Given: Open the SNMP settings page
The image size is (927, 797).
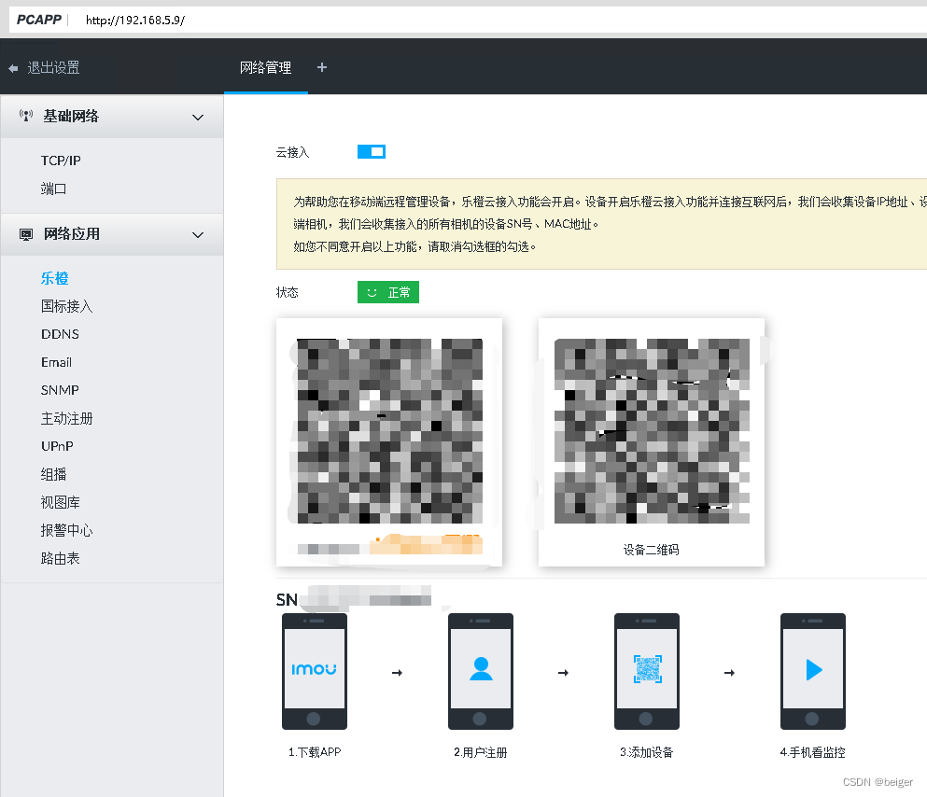Looking at the screenshot, I should pyautogui.click(x=60, y=390).
